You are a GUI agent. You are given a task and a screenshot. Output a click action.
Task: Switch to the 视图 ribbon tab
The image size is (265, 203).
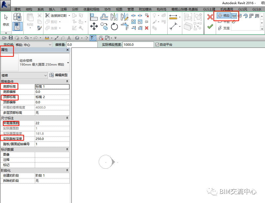pos(119,9)
